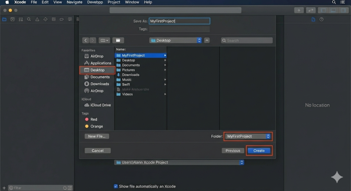This screenshot has width=351, height=191.
Task: Click the group-by folder icon button
Action: (118, 40)
